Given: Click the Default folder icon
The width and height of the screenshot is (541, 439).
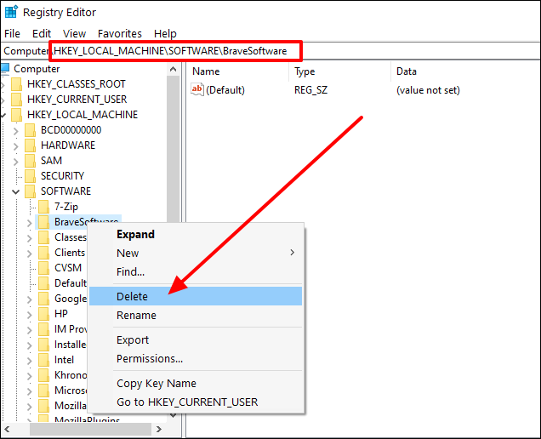Looking at the screenshot, I should point(43,283).
